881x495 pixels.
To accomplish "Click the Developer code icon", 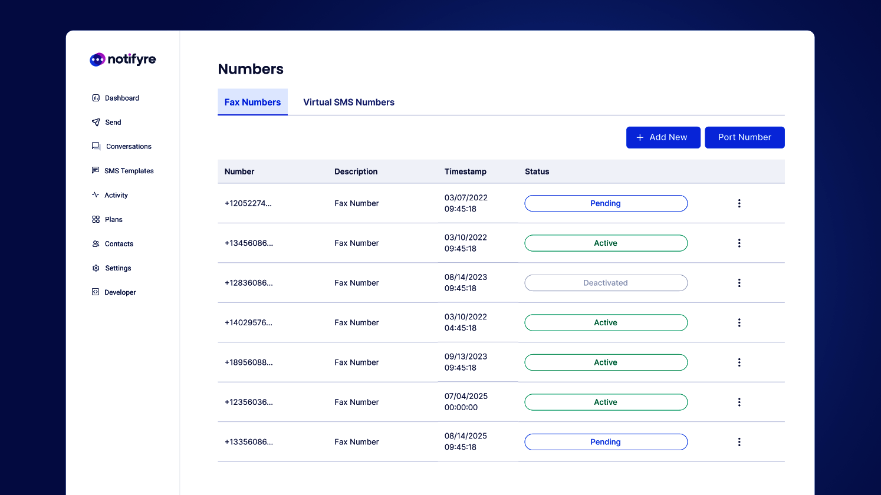I will point(96,292).
